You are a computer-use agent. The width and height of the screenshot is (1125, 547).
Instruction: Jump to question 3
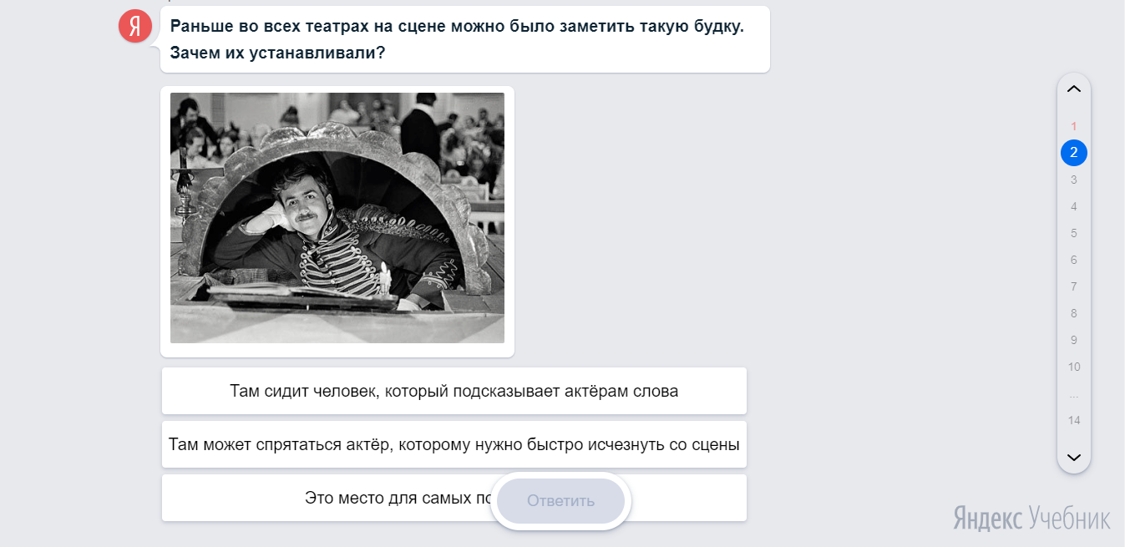pos(1073,180)
